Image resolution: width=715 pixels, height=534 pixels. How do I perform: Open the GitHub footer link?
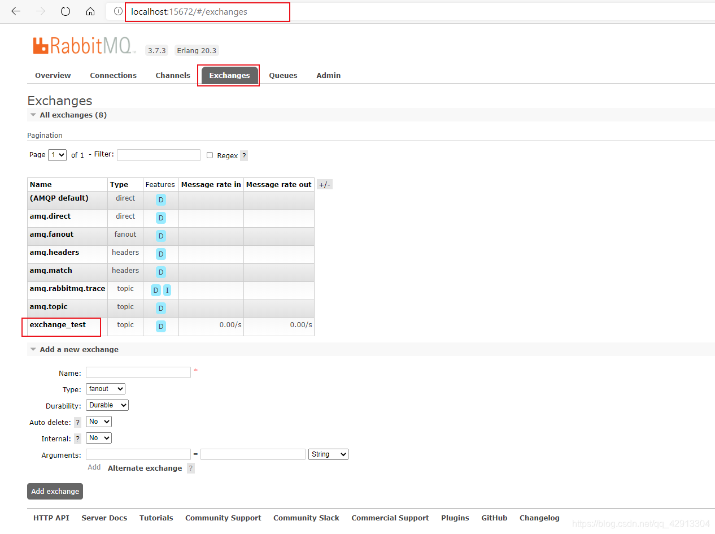point(494,518)
